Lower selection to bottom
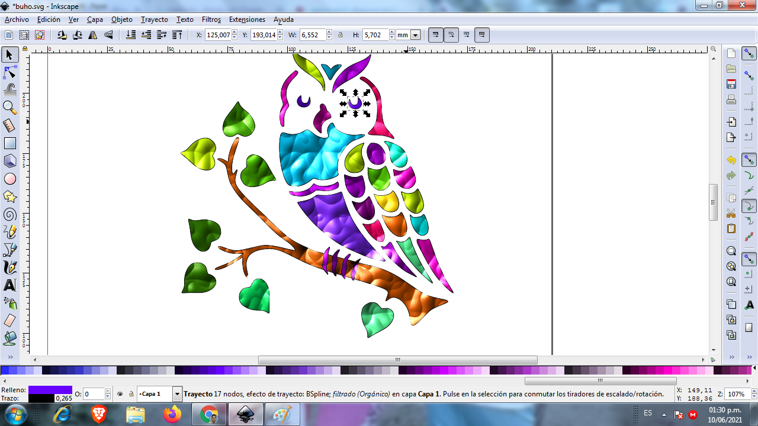Image resolution: width=758 pixels, height=426 pixels. [x=131, y=35]
